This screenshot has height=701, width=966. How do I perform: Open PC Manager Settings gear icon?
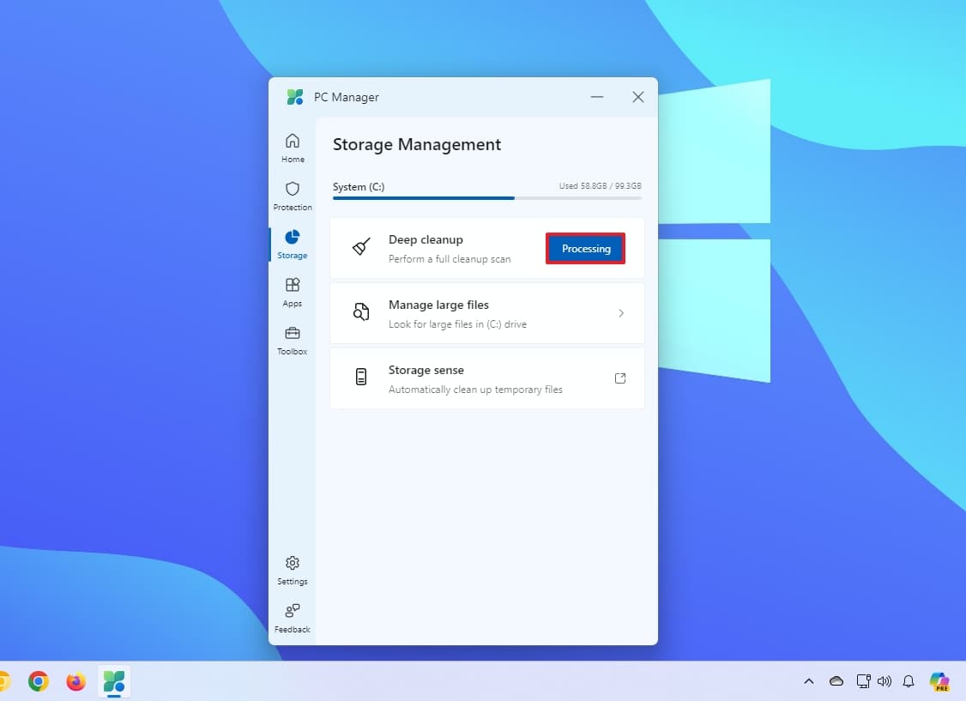coord(293,563)
